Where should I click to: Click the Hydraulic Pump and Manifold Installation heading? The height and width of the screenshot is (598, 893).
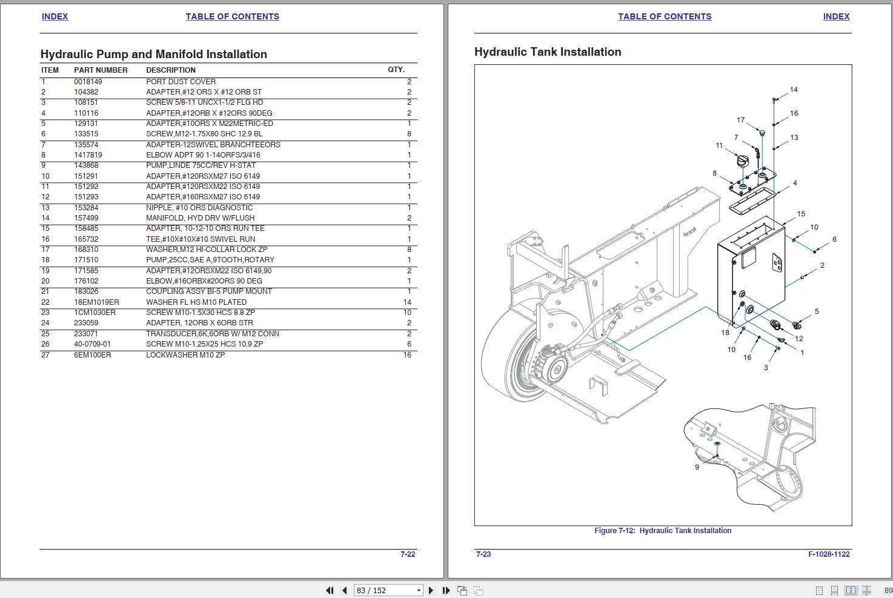point(154,55)
